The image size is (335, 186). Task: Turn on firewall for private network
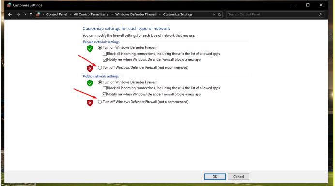pyautogui.click(x=100, y=48)
